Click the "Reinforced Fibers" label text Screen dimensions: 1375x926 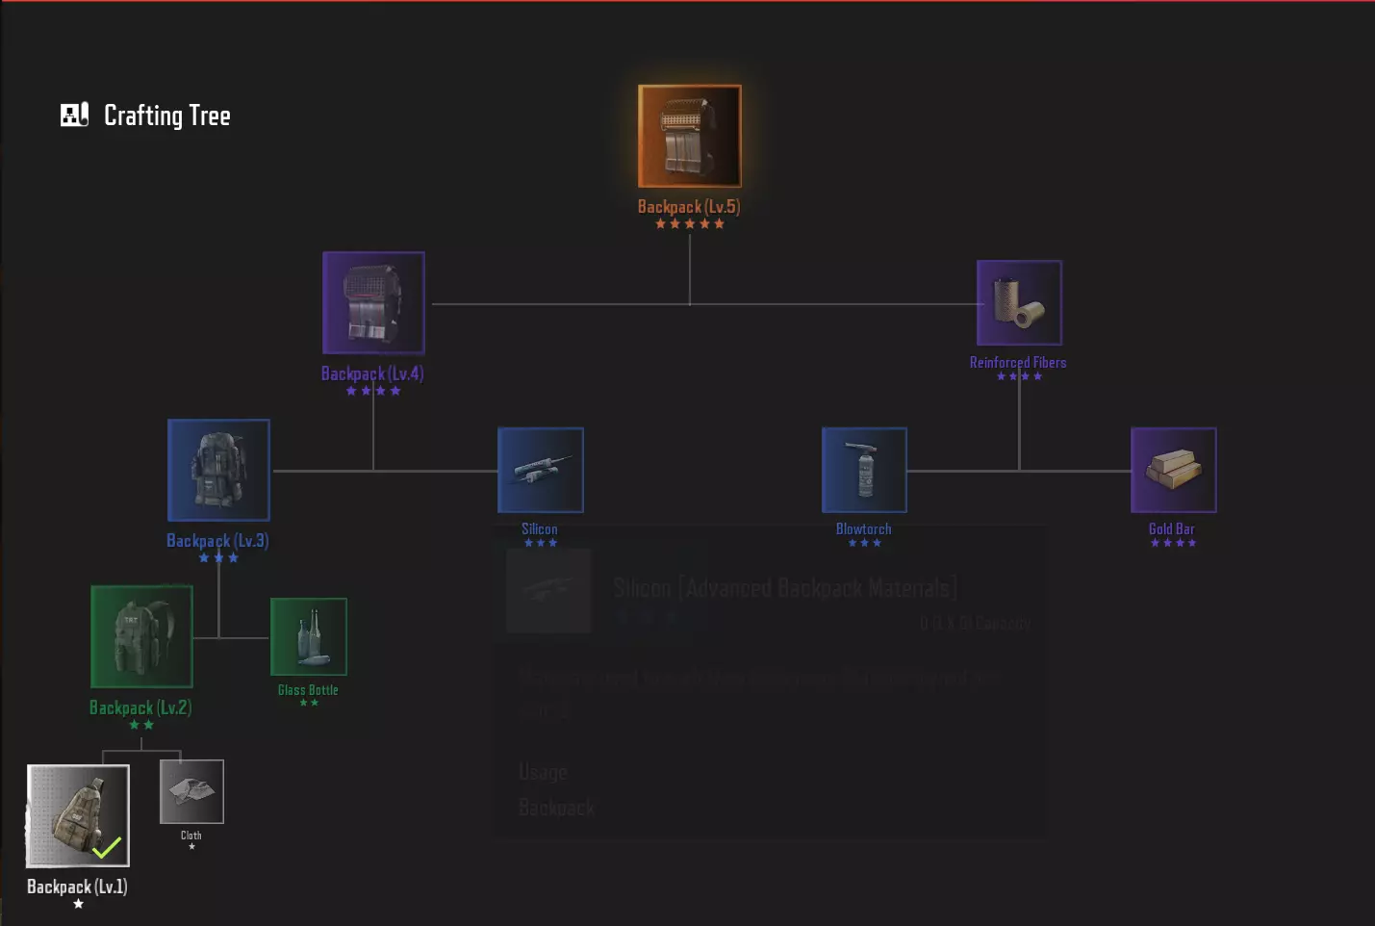click(1018, 363)
